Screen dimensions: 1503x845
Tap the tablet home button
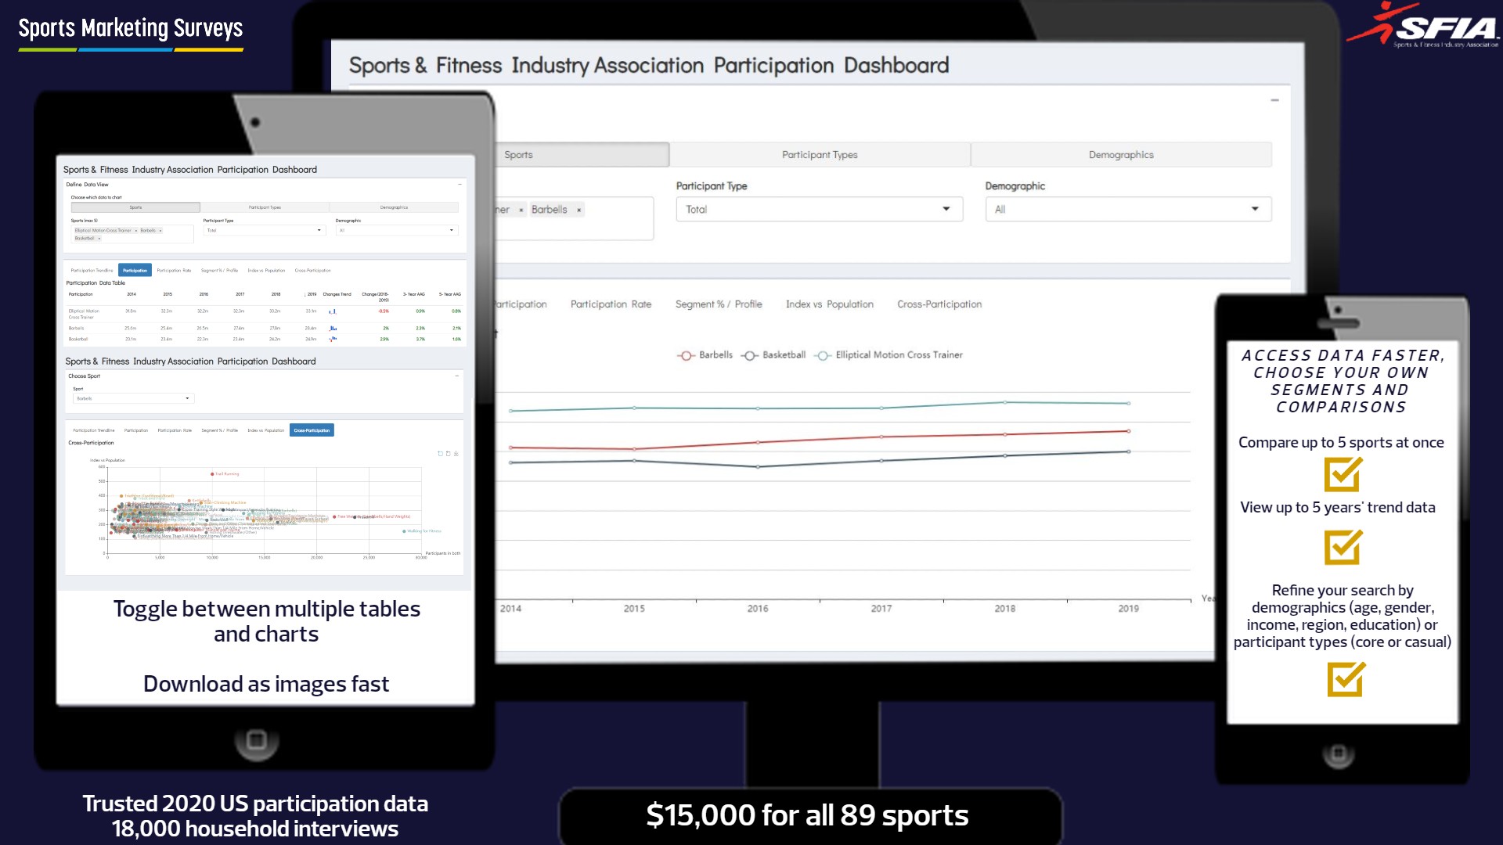point(257,739)
